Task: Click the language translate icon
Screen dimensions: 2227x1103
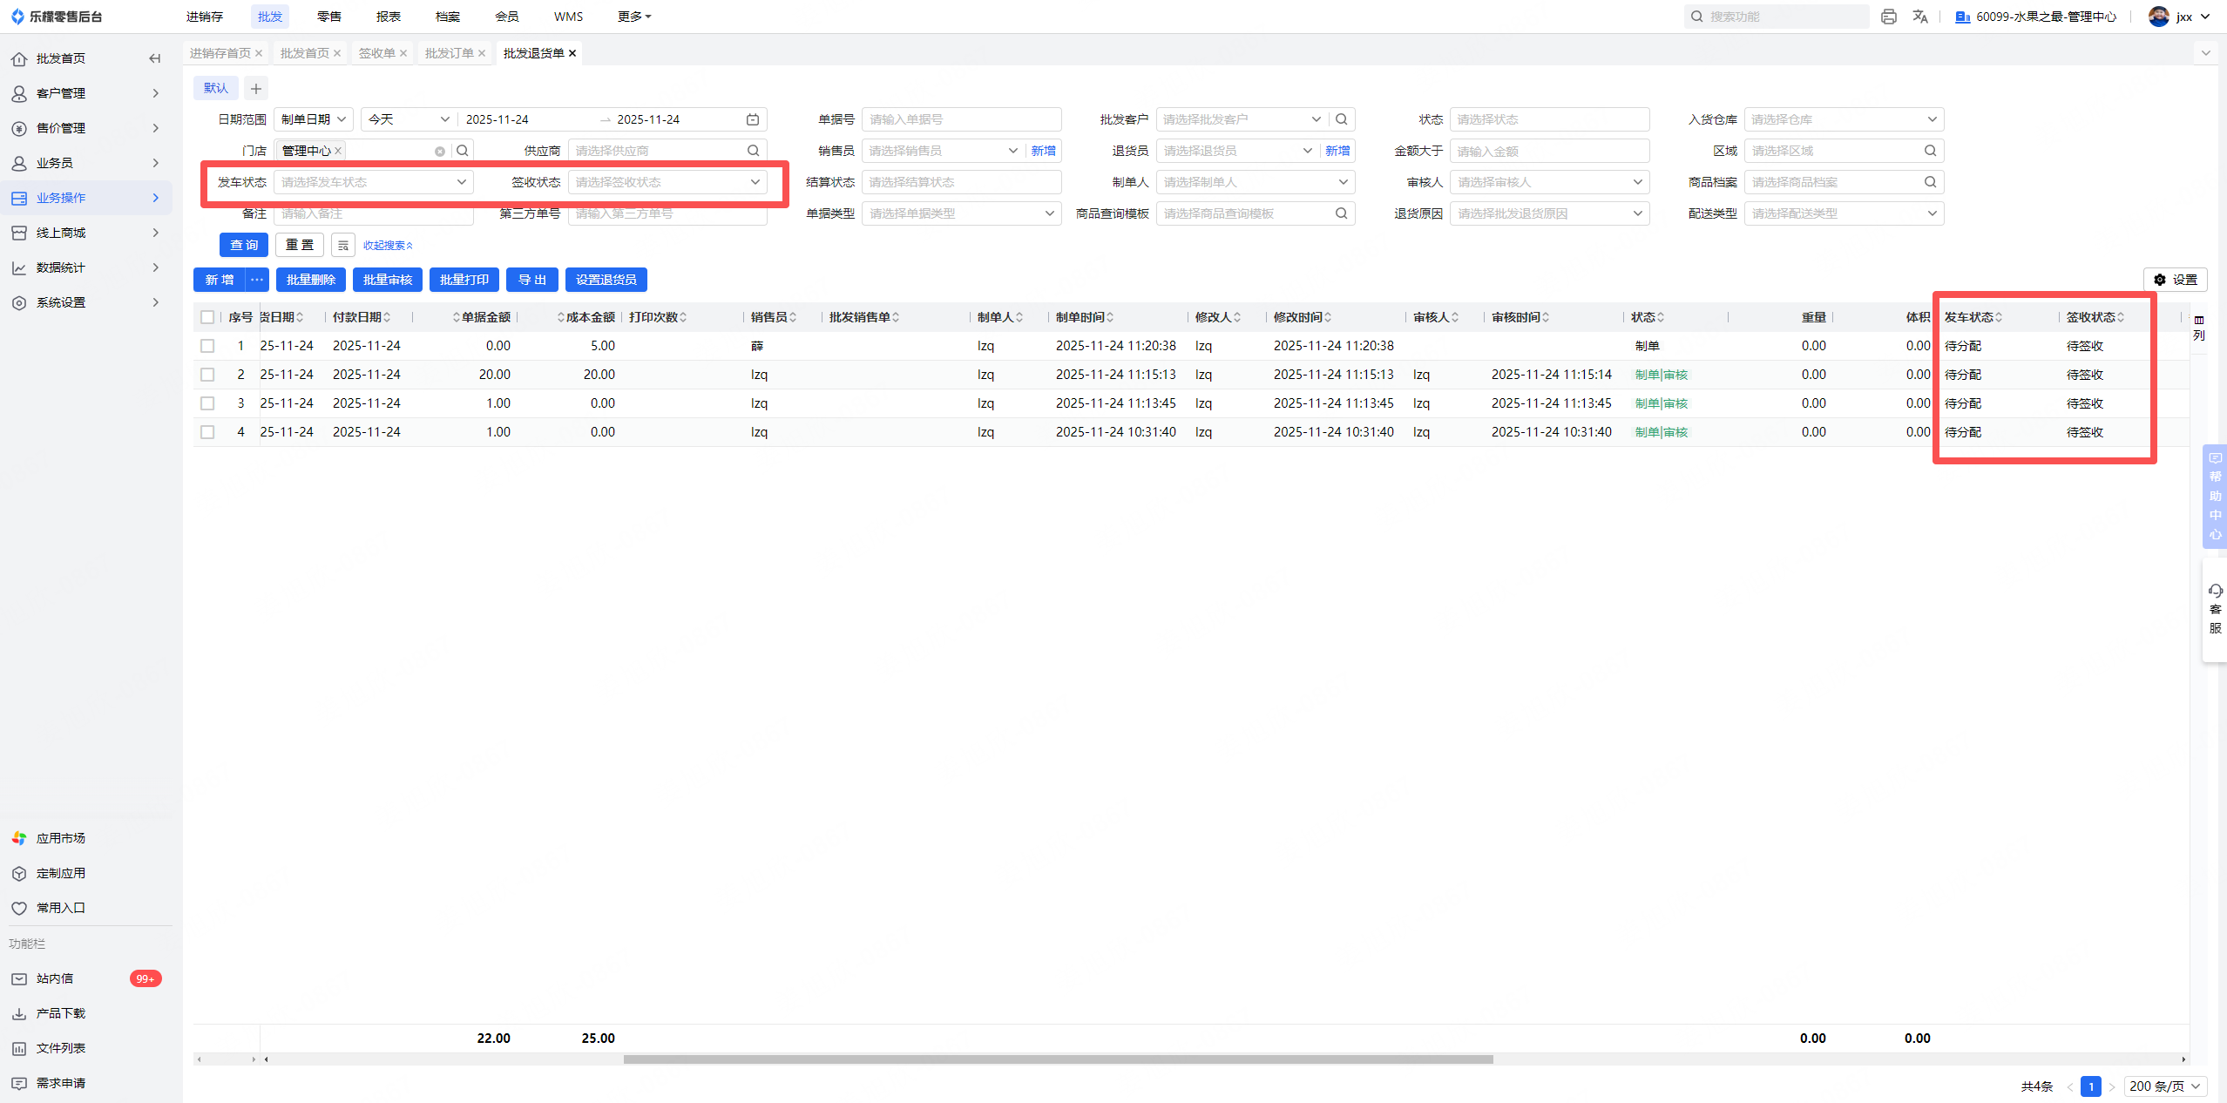Action: point(1919,17)
